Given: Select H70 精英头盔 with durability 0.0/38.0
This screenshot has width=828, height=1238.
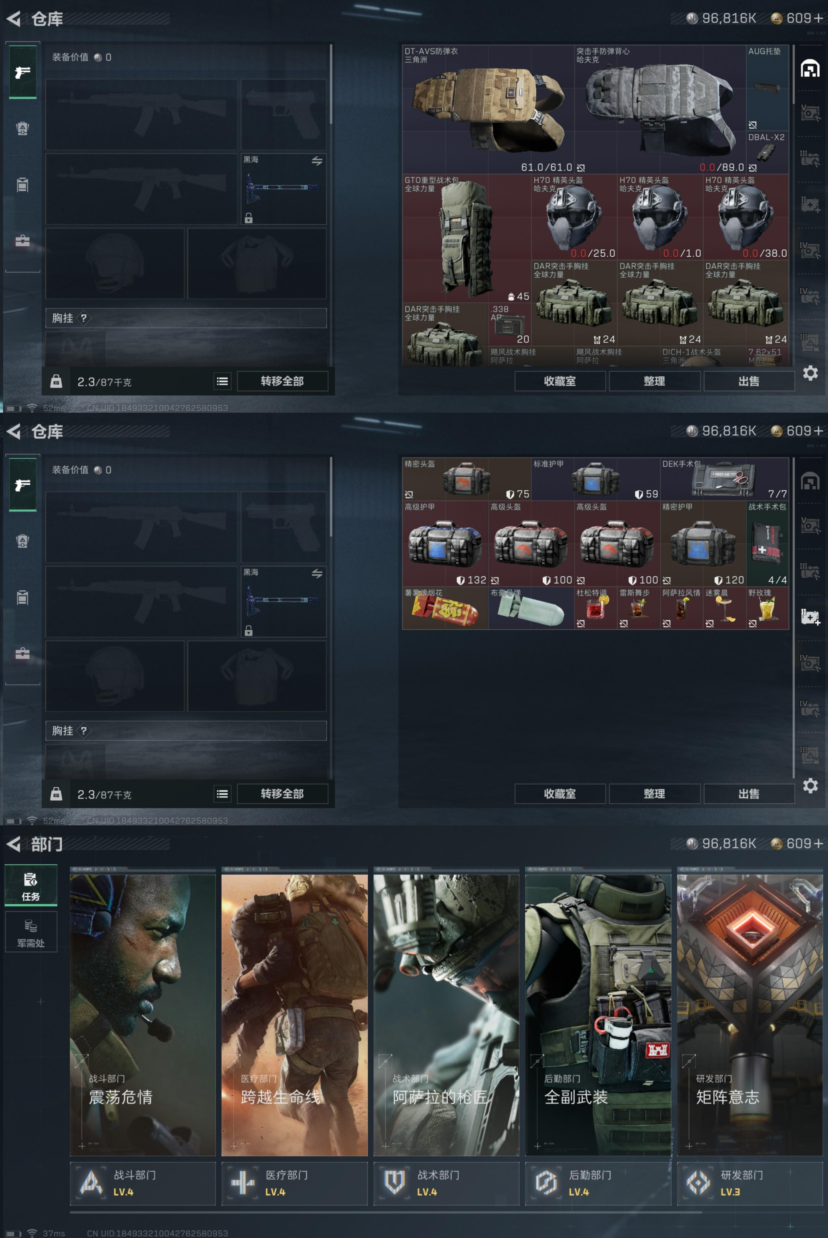Looking at the screenshot, I should tap(746, 217).
